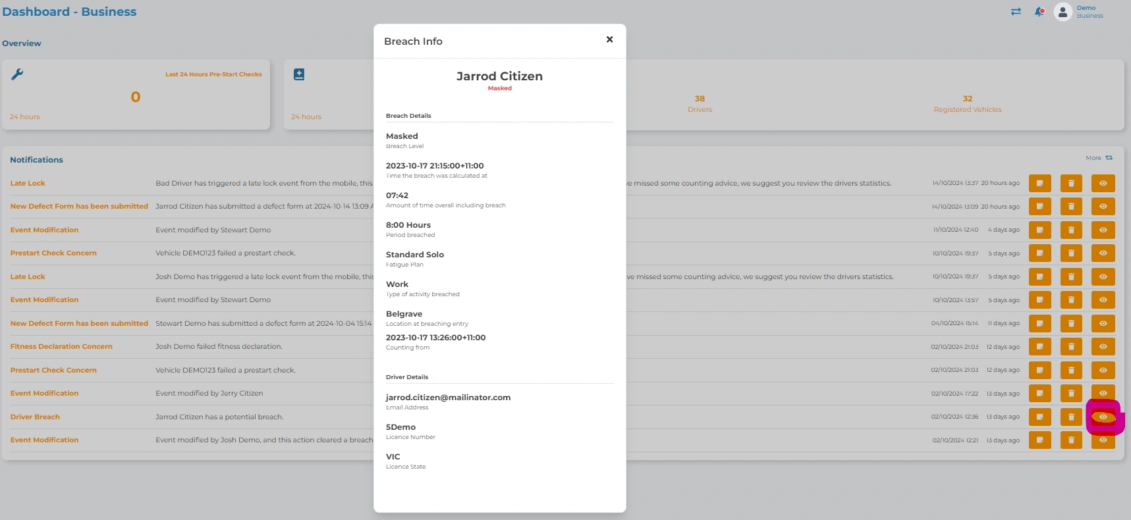This screenshot has width=1131, height=520.
Task: Click note icon for defect form 14/10/2024 13:09
Action: (1040, 207)
